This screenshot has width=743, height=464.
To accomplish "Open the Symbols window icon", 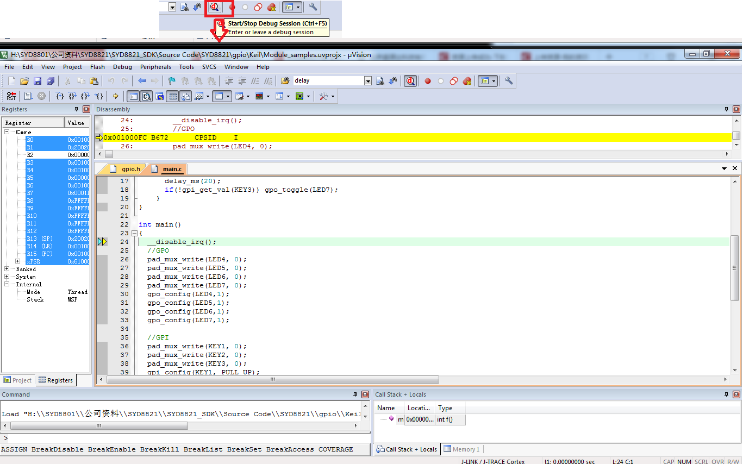I will (x=159, y=96).
